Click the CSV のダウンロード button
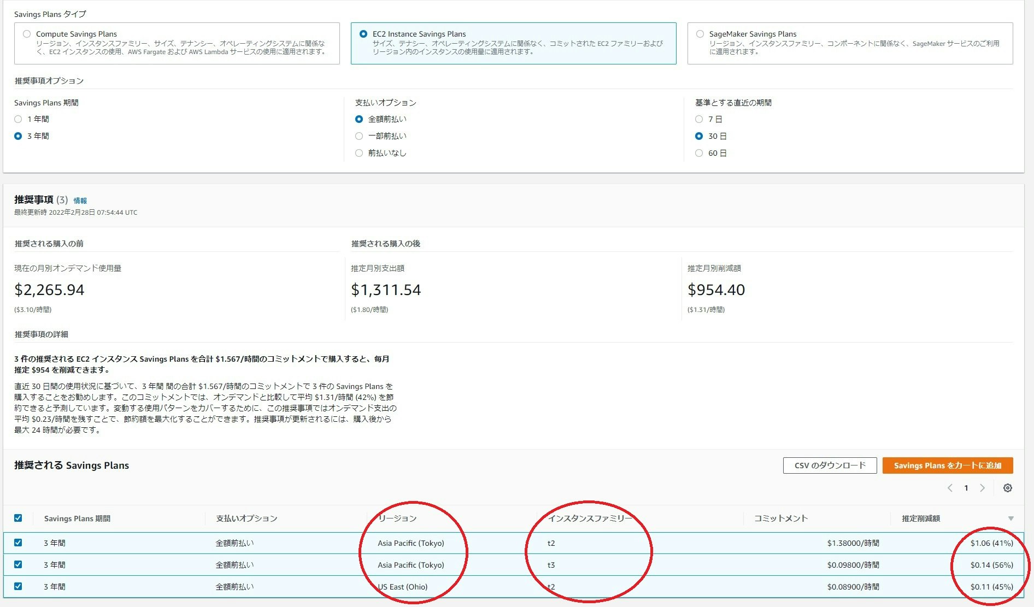 point(830,465)
